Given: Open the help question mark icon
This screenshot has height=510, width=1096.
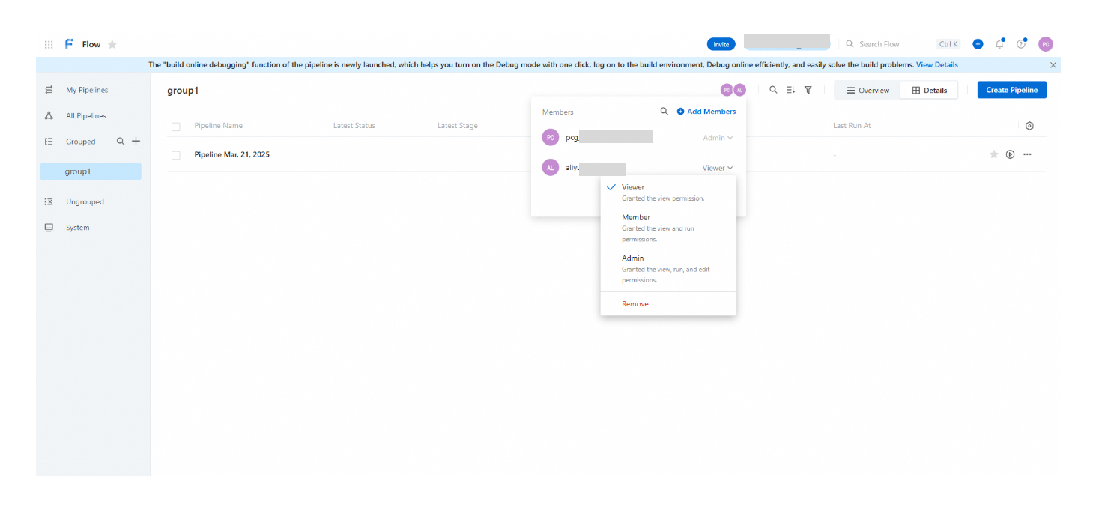Looking at the screenshot, I should pyautogui.click(x=1021, y=44).
